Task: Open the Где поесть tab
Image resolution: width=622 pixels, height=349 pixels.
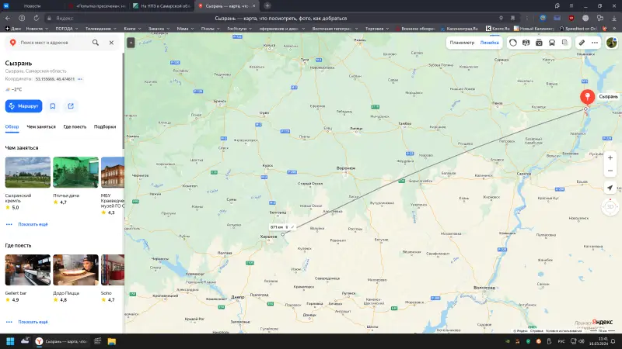Action: [75, 126]
